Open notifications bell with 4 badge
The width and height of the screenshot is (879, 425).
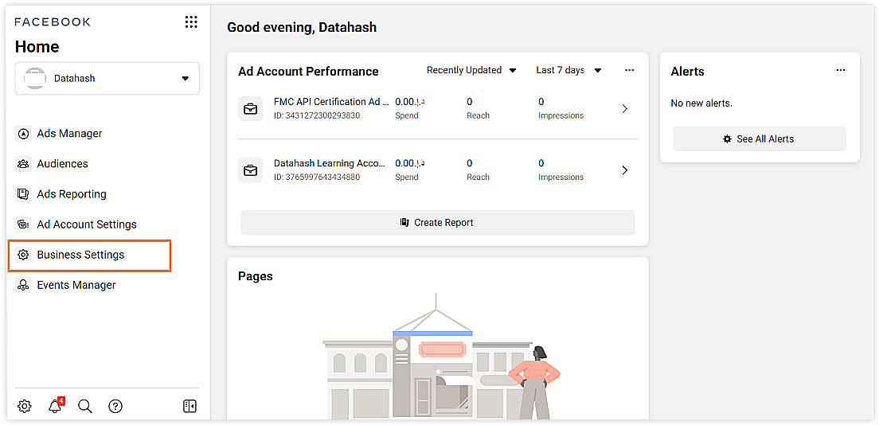click(56, 405)
